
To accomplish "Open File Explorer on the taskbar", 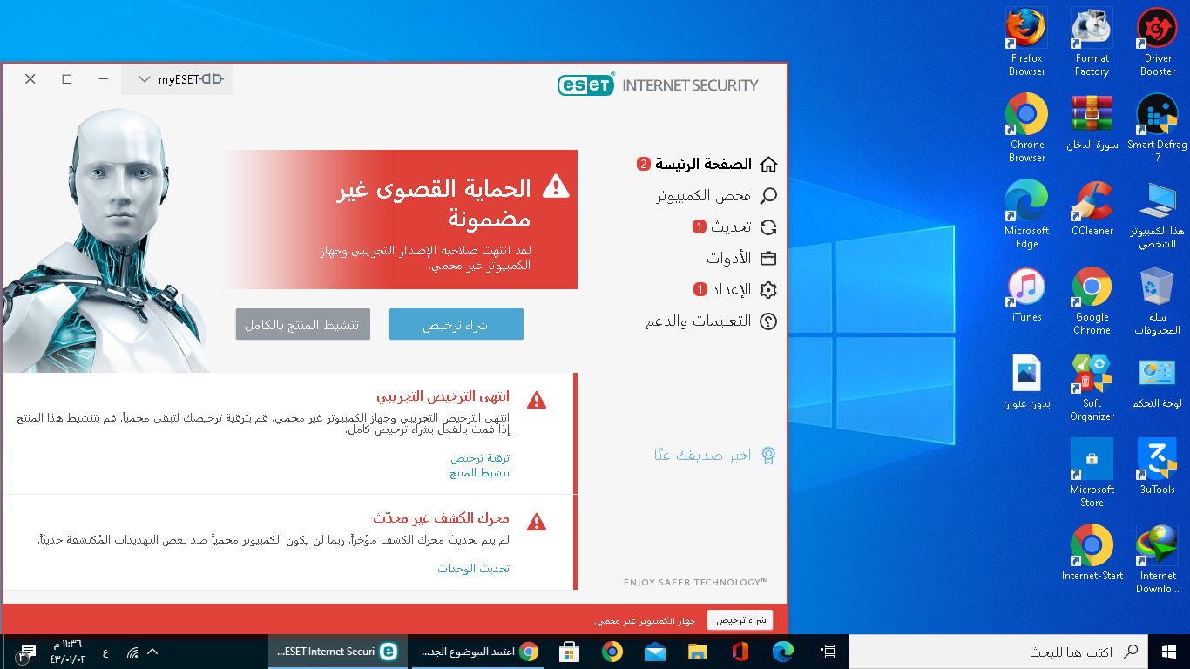I will click(x=698, y=652).
